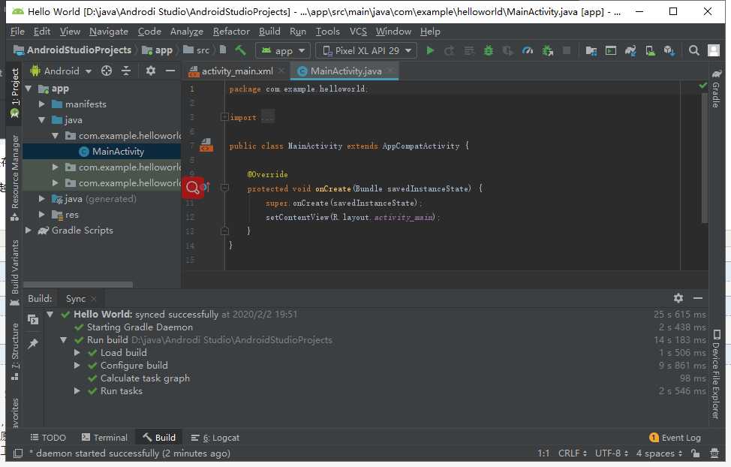
Task: Toggle tool window bars icon in status bar
Action: point(18,453)
